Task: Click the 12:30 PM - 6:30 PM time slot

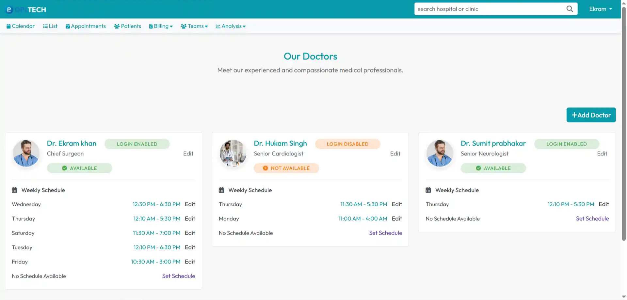Action: point(156,204)
